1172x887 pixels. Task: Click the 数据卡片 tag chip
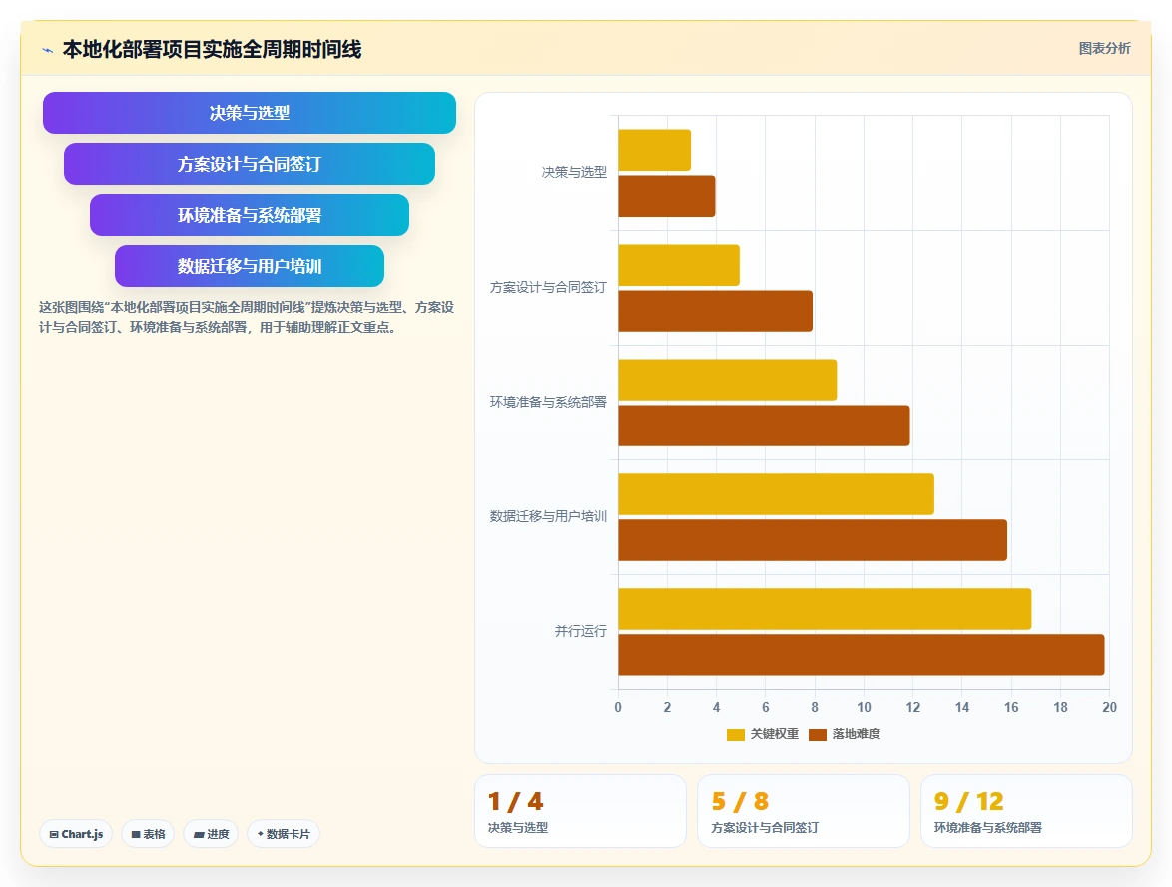click(x=284, y=834)
